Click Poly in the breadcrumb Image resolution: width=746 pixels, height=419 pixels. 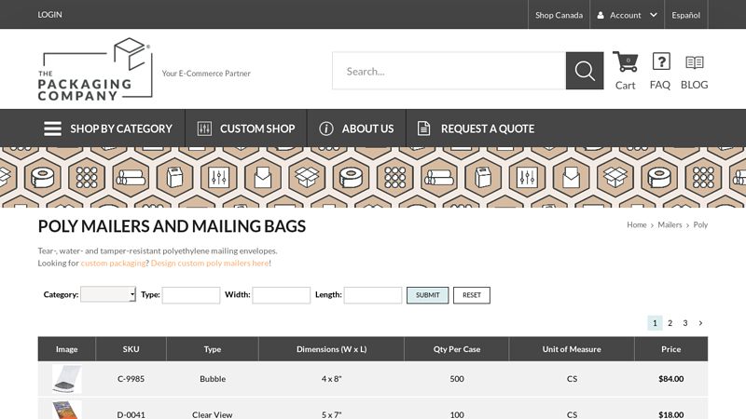[x=700, y=224]
